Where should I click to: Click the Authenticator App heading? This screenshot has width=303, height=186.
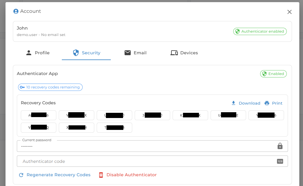click(x=37, y=73)
